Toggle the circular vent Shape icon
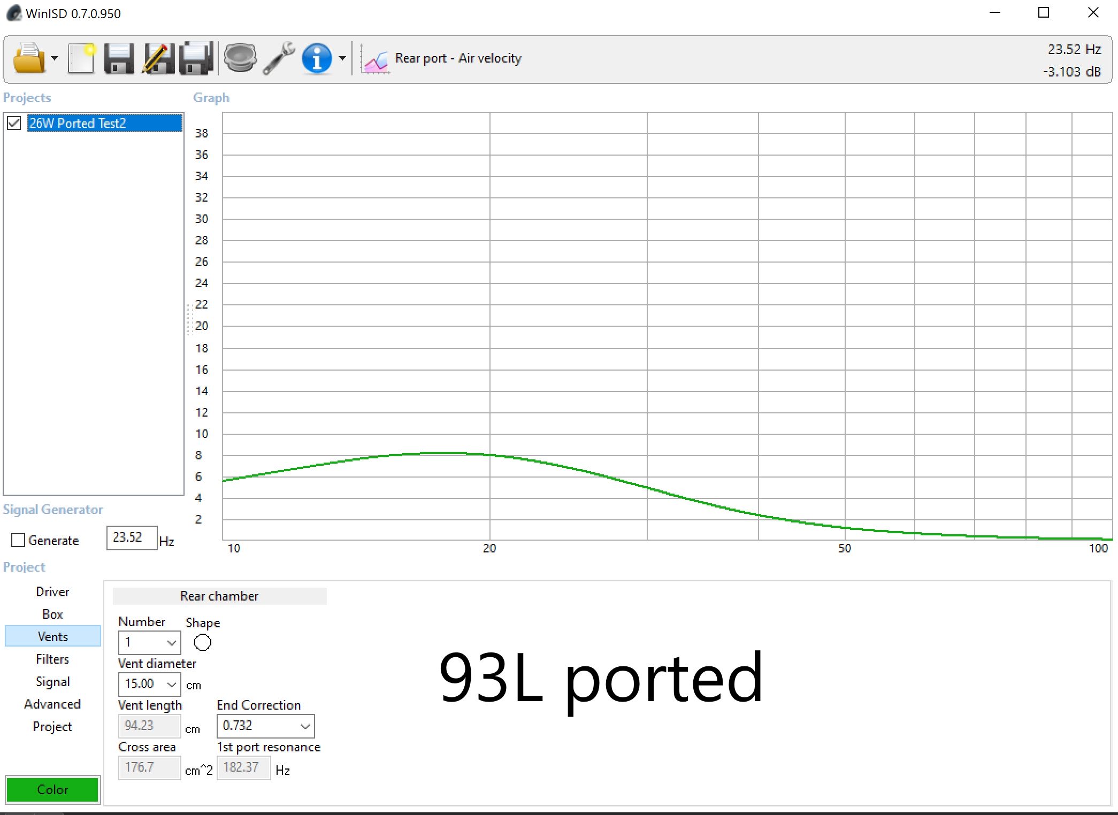 203,642
